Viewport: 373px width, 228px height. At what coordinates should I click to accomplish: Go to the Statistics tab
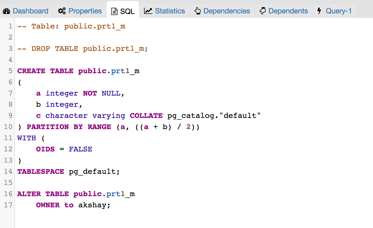click(x=170, y=11)
